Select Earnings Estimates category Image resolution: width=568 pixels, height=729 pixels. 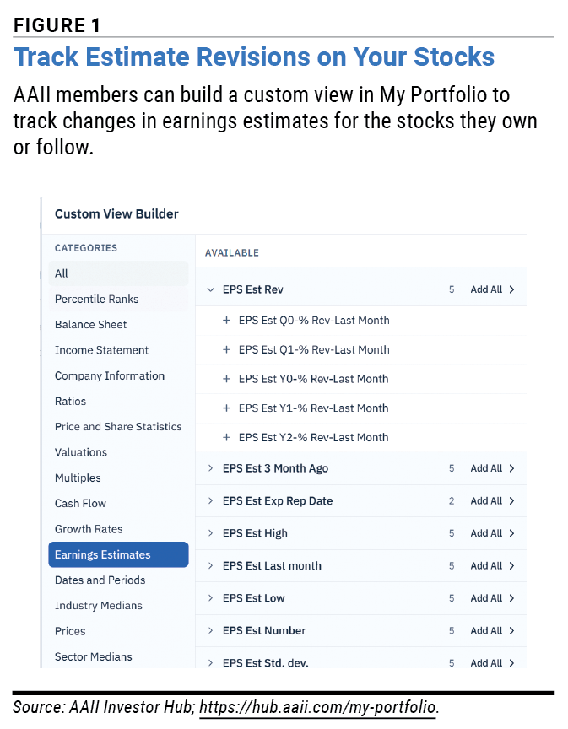[119, 554]
